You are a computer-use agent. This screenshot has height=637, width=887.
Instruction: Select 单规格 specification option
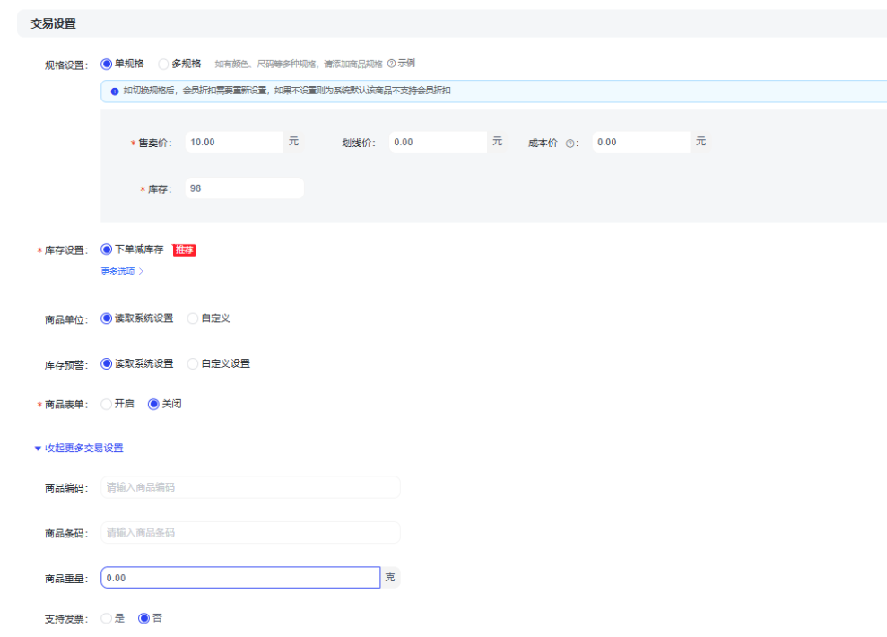pyautogui.click(x=107, y=64)
